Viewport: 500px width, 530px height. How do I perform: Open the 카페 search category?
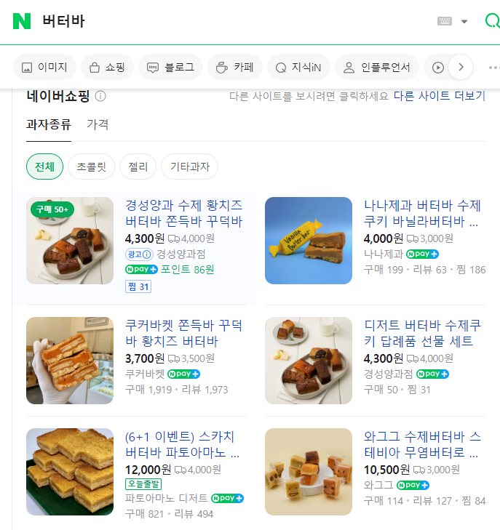(235, 68)
